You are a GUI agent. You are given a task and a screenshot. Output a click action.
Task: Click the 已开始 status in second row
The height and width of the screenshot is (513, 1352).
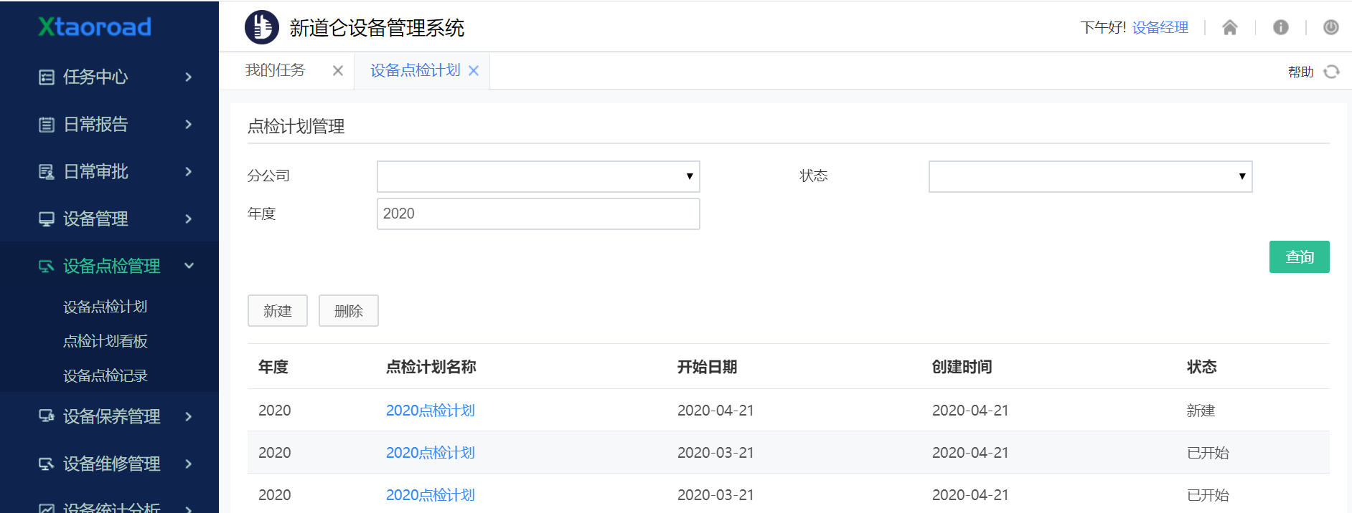click(1208, 453)
